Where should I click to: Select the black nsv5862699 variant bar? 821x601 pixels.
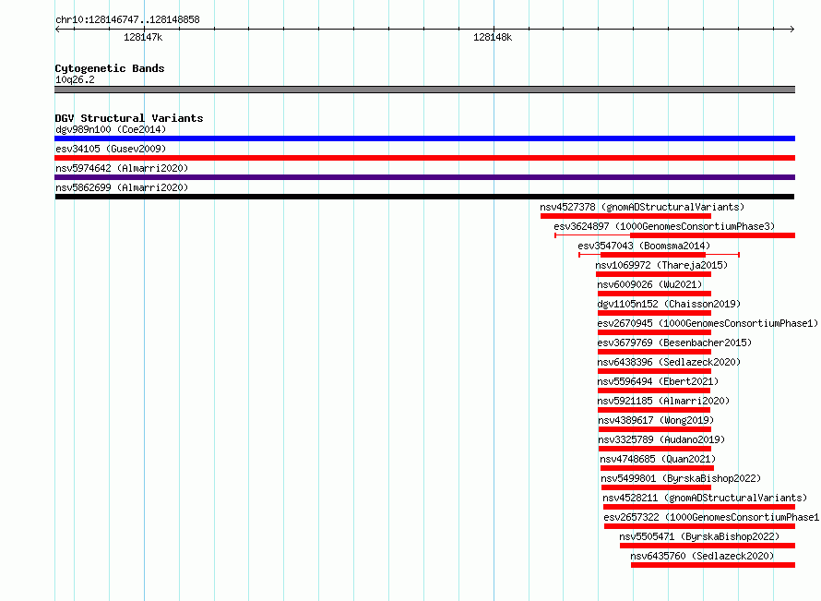tap(424, 197)
